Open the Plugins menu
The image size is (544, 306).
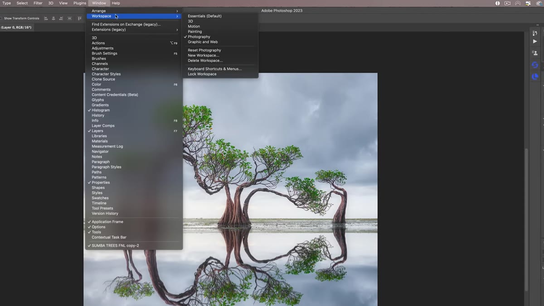(80, 3)
